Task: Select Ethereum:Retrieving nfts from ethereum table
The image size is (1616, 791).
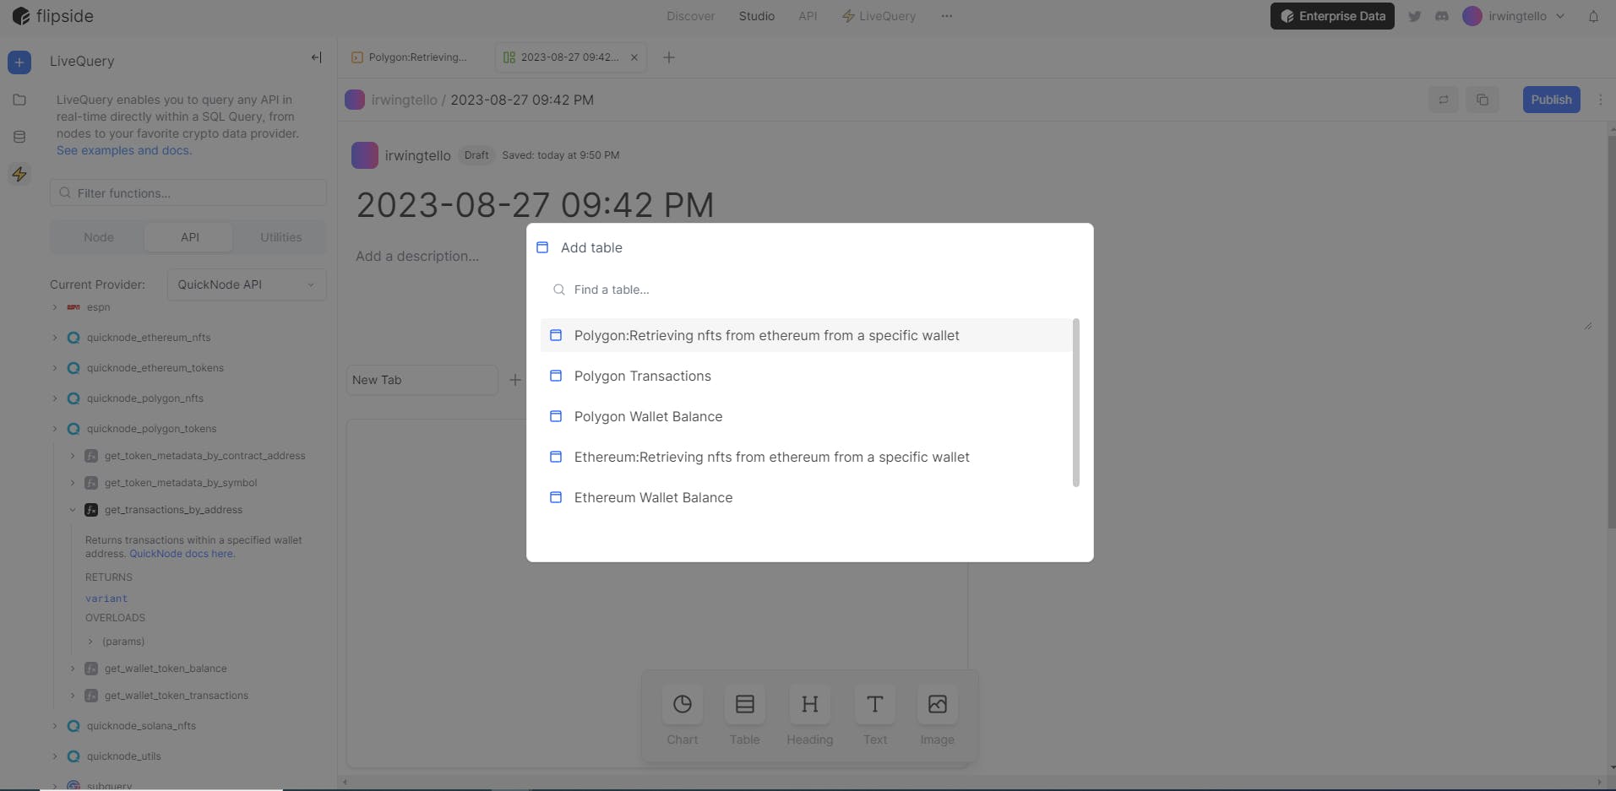Action: pos(806,457)
